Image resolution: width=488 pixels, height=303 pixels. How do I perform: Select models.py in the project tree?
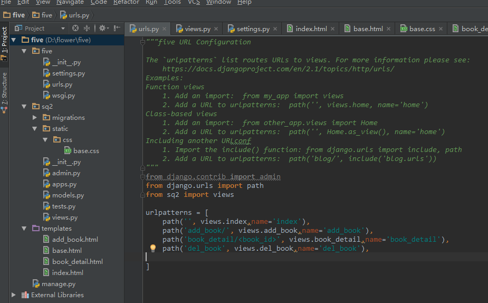pos(68,195)
